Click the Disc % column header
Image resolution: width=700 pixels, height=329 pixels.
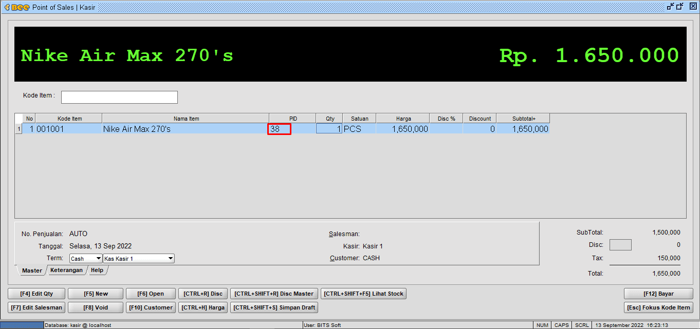pos(446,119)
